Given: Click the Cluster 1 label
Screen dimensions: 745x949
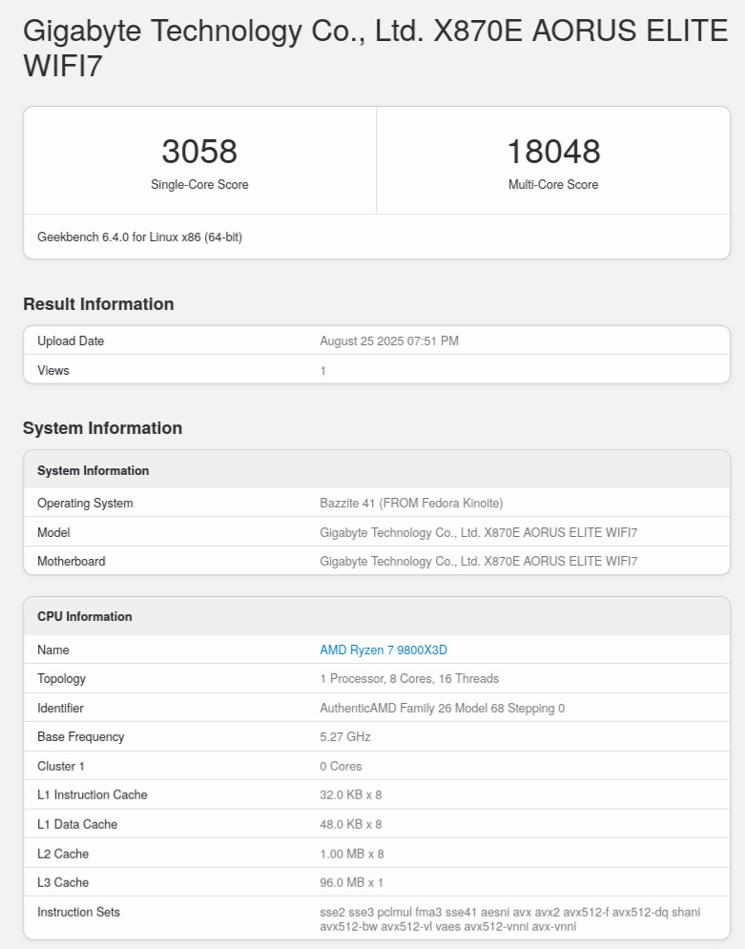Looking at the screenshot, I should pyautogui.click(x=60, y=766).
